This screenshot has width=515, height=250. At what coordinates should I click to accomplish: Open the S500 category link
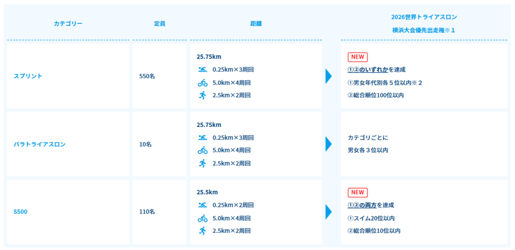20,212
